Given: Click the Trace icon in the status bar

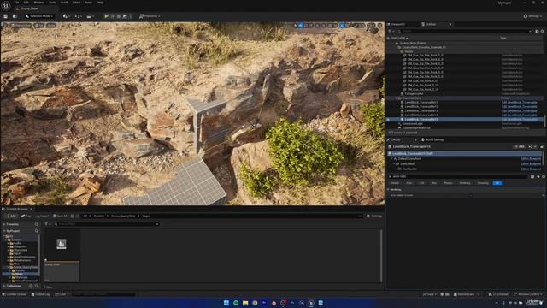Looking at the screenshot, I should 429,294.
